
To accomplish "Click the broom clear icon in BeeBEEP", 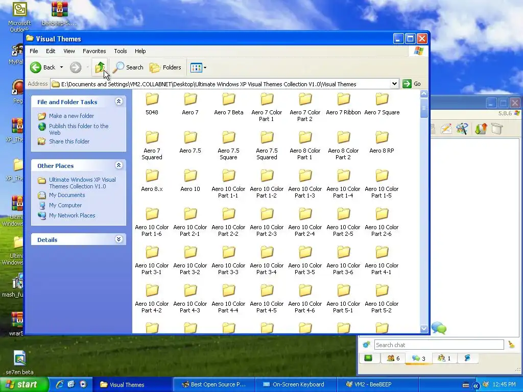I will [x=511, y=345].
